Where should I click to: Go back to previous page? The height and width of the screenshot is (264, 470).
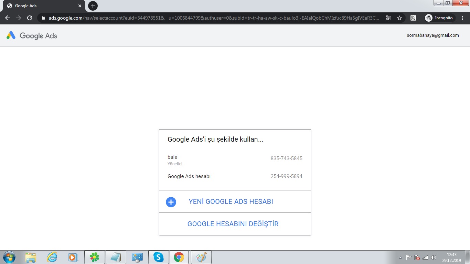coord(8,18)
